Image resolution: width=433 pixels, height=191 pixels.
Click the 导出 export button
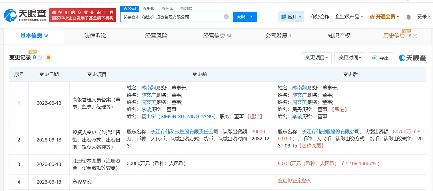(x=380, y=58)
